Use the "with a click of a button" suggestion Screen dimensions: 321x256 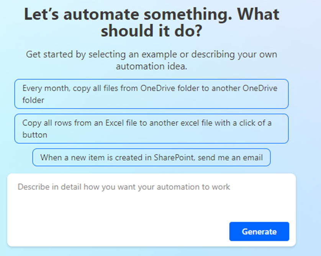(x=151, y=129)
